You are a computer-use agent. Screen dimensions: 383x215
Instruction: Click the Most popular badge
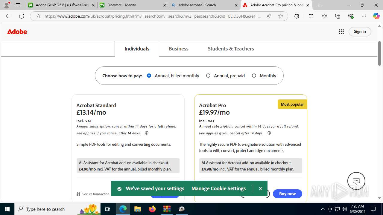pyautogui.click(x=292, y=104)
